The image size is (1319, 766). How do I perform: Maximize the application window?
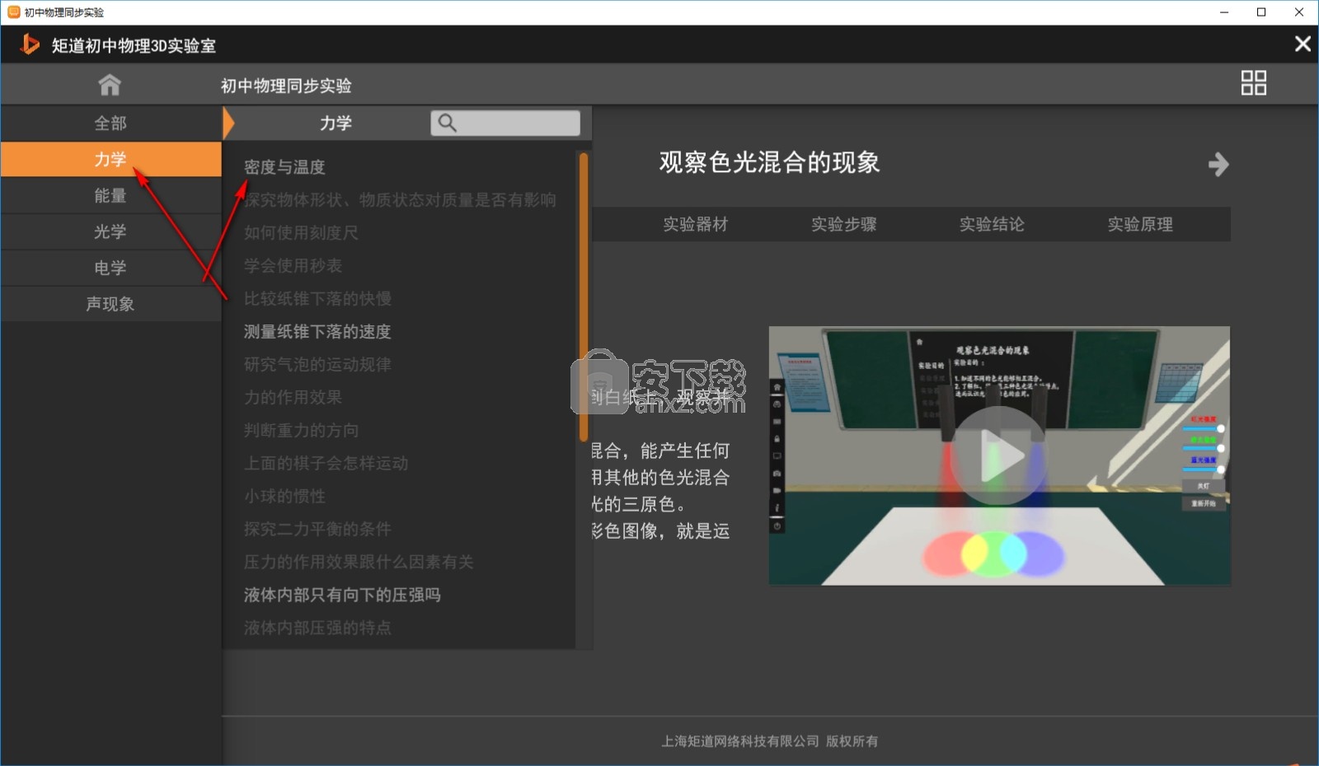[x=1261, y=12]
